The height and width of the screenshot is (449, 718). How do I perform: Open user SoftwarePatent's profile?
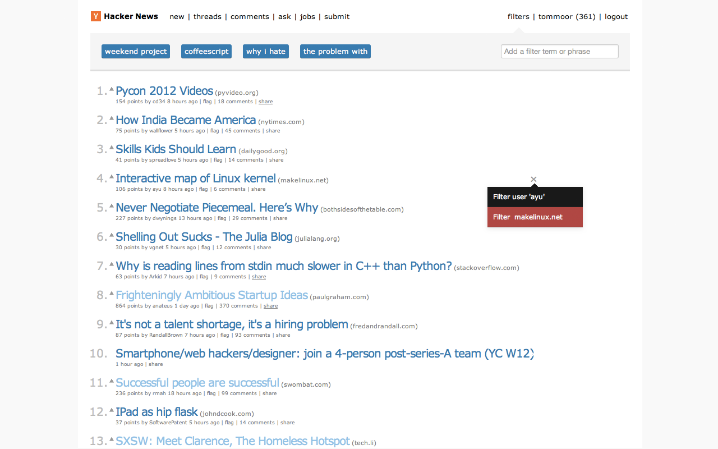click(168, 423)
